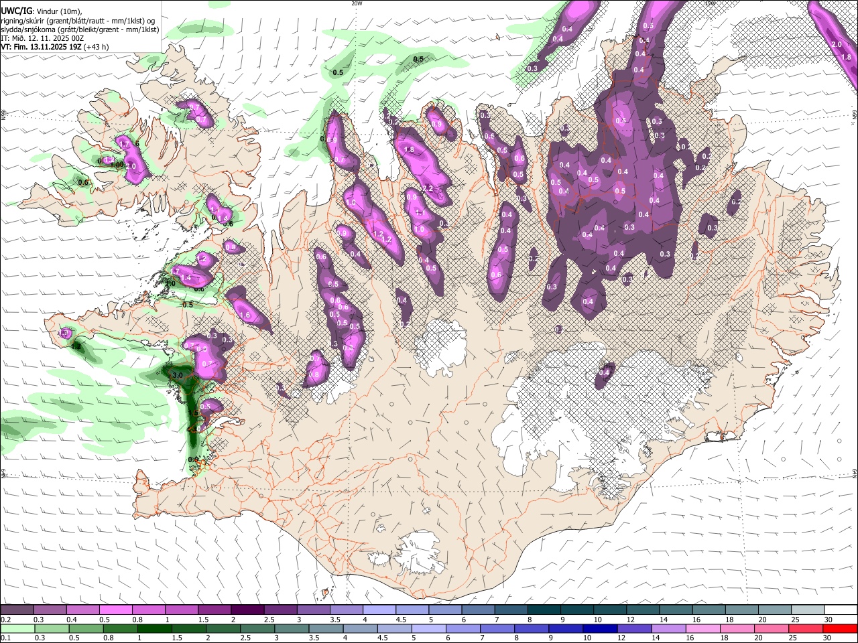
Task: Click the rain scale swatch between 14 and 16
Action: [x=668, y=628]
